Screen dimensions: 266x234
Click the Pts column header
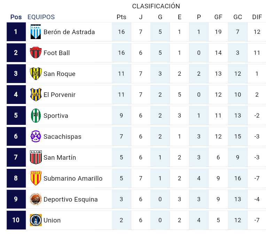coord(122,17)
